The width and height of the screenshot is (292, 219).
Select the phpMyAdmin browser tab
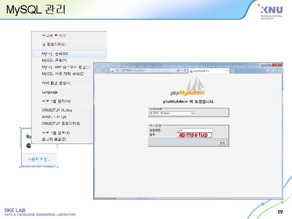coord(209,71)
